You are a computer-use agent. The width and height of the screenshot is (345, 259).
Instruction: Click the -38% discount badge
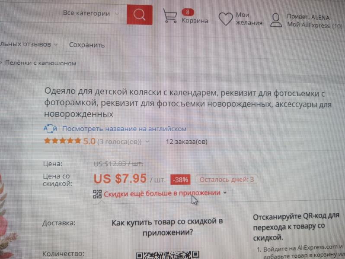180,180
